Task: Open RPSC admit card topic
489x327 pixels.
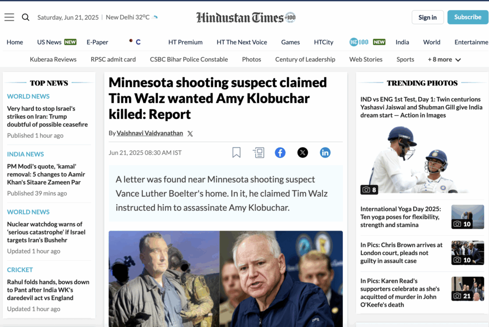Action: click(113, 59)
